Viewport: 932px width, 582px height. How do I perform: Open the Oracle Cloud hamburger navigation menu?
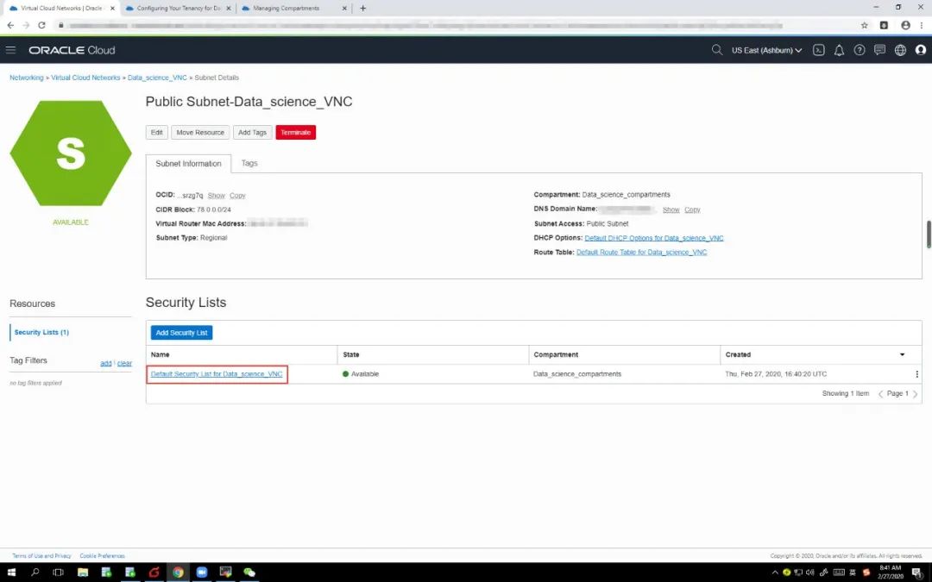(x=10, y=50)
